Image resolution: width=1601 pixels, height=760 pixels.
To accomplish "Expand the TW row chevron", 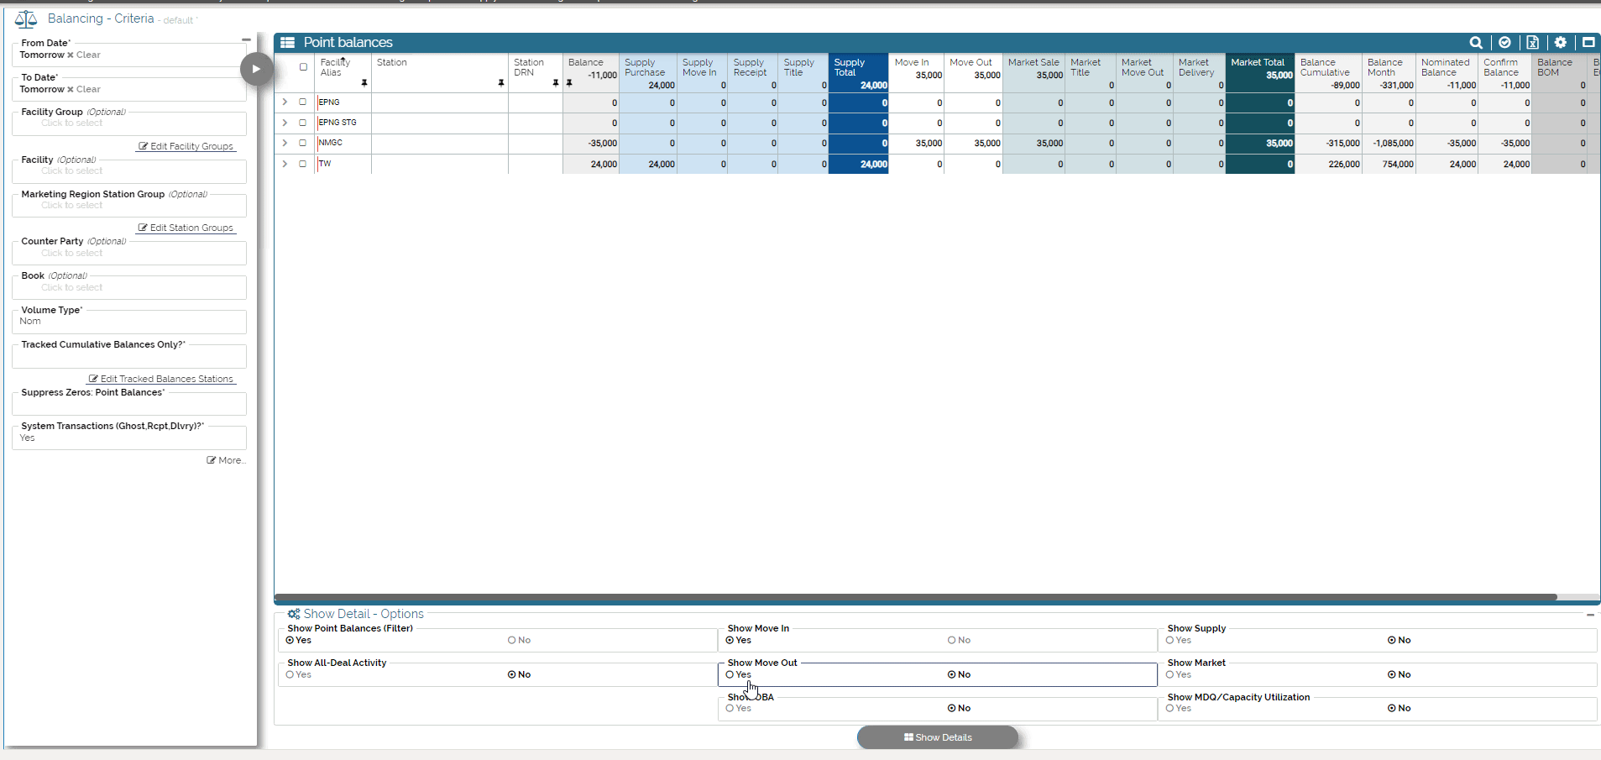I will pos(285,164).
